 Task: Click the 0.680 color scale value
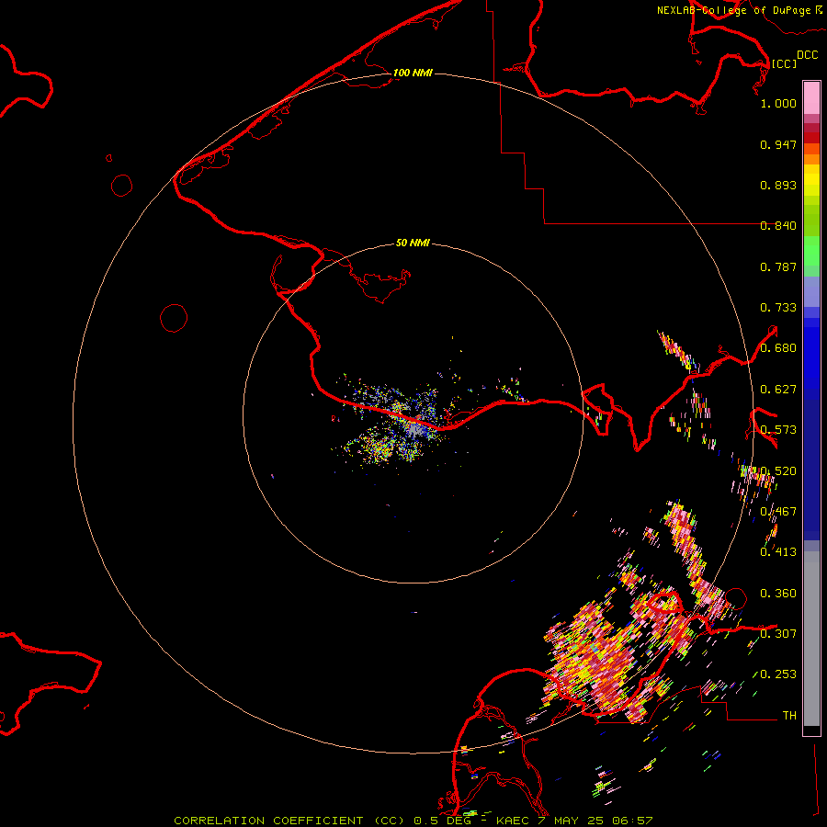tap(778, 348)
